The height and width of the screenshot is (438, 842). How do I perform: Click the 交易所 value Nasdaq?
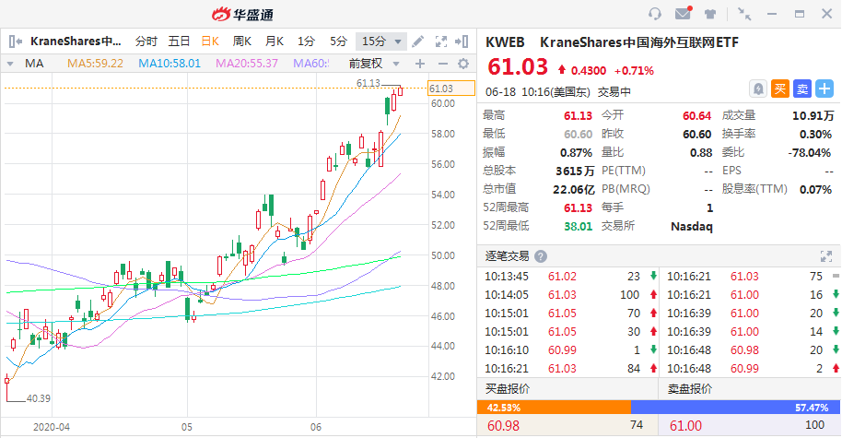[x=692, y=226]
